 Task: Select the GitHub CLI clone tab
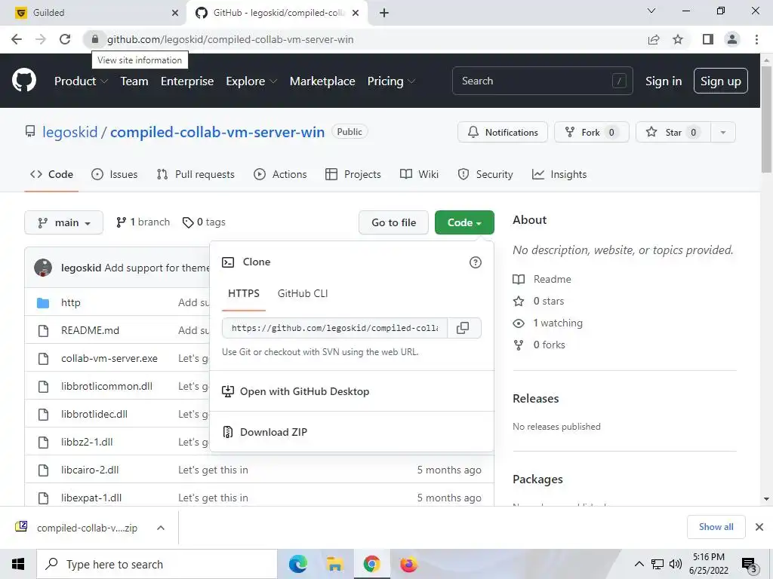pyautogui.click(x=303, y=293)
